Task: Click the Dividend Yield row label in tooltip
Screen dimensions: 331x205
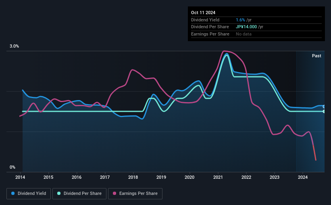Action: pos(205,20)
